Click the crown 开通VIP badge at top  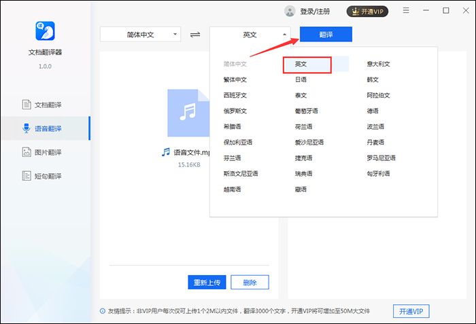367,11
